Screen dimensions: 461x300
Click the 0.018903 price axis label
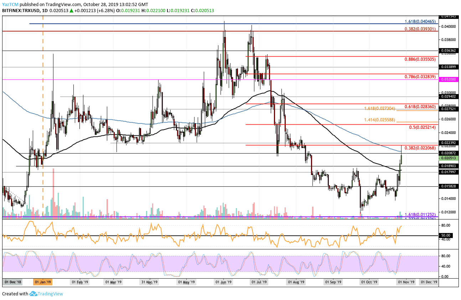pos(449,166)
